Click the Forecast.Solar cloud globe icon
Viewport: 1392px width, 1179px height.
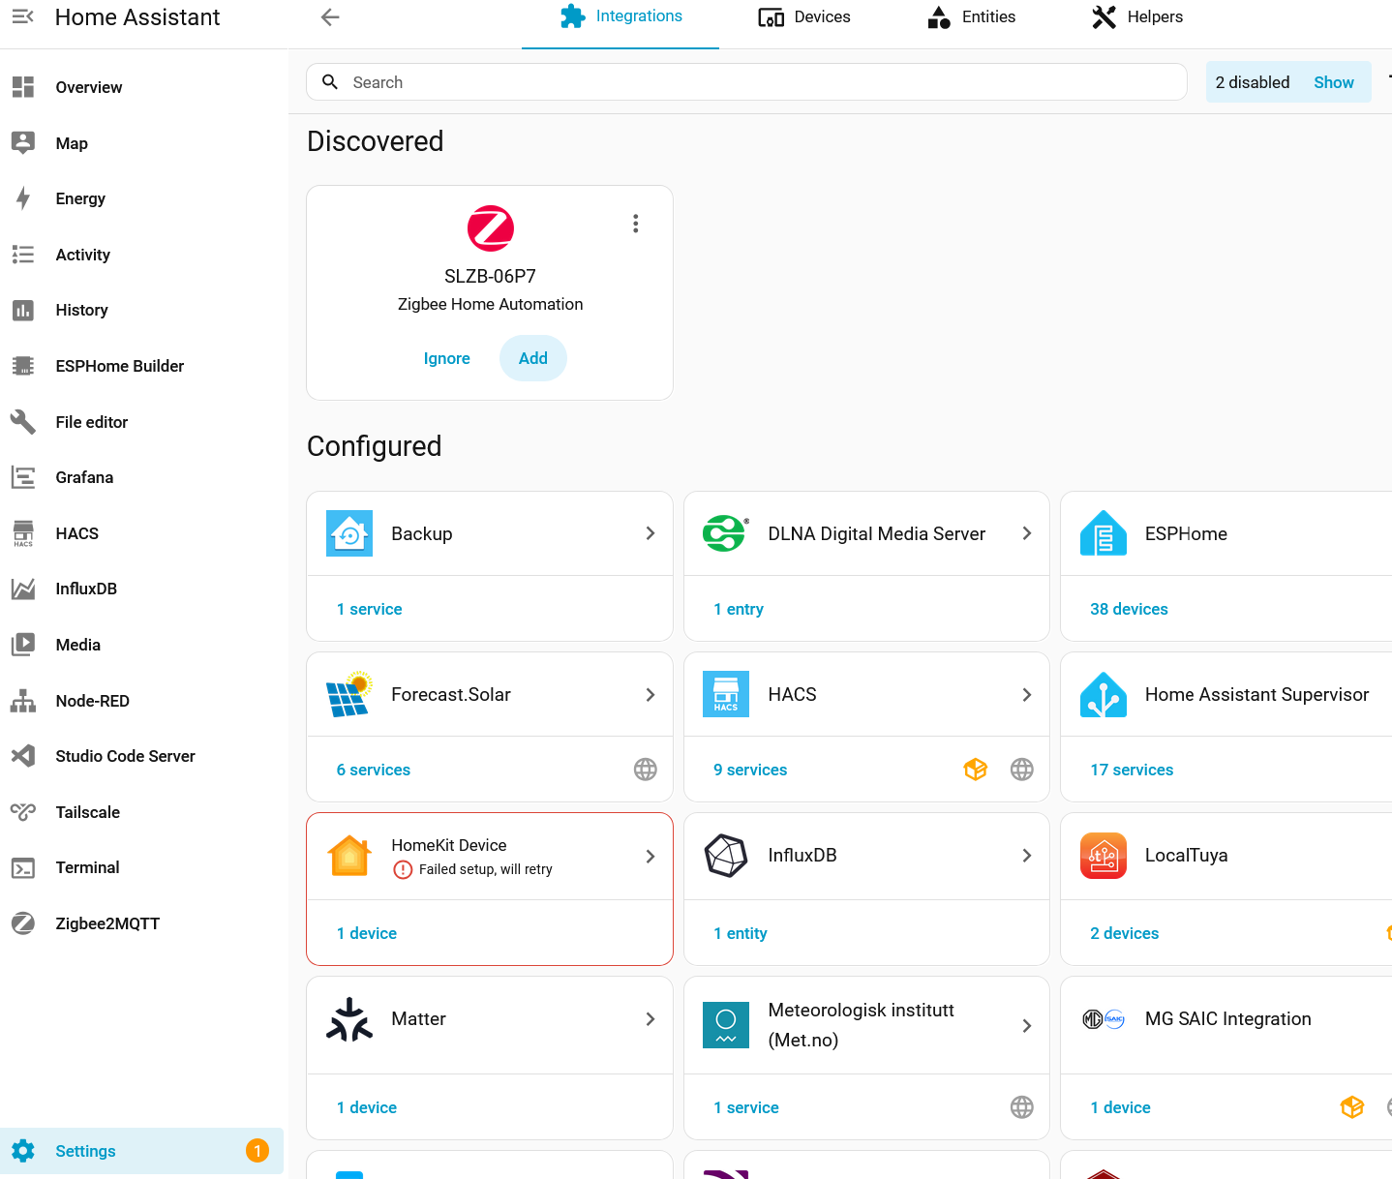(x=646, y=770)
